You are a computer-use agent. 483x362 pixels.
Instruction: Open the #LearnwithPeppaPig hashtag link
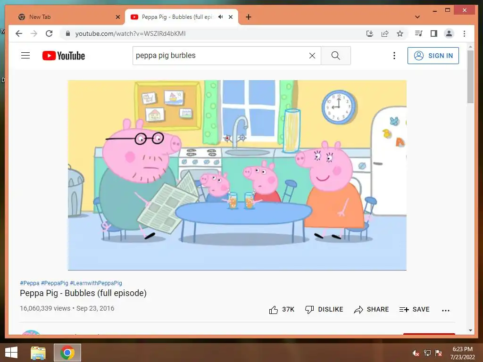click(96, 283)
